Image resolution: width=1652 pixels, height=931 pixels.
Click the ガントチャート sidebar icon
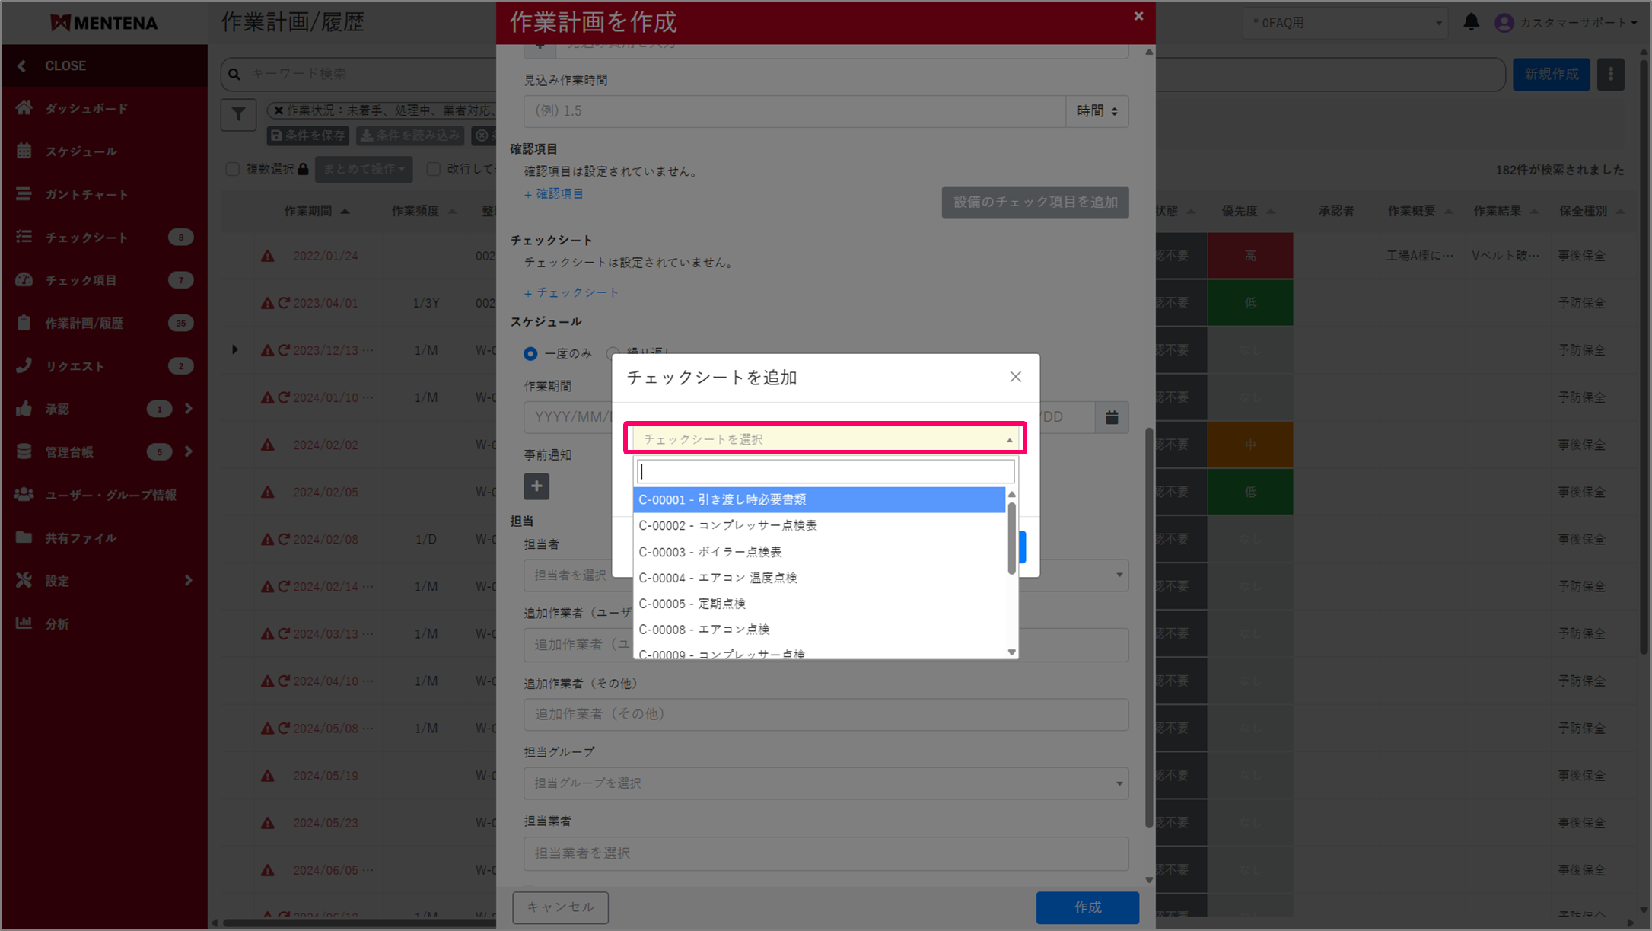tap(24, 194)
